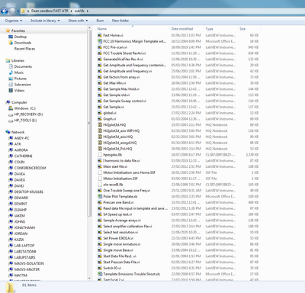Select HiQplot3d_Pol.HiQ file
Viewport: 305px width, 293px height.
pos(117,149)
